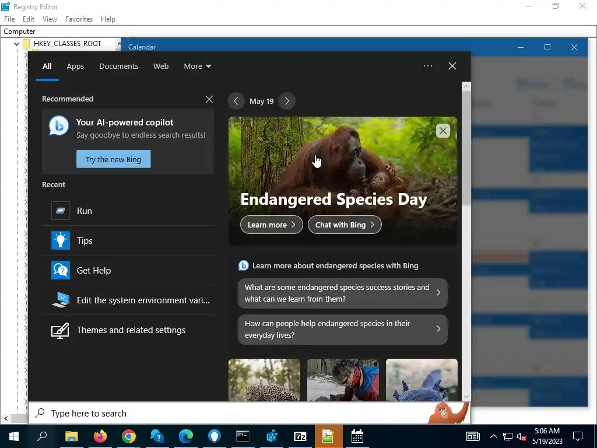
Task: Select the All search tab
Action: [x=47, y=66]
